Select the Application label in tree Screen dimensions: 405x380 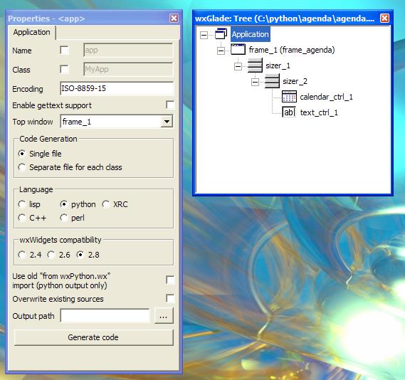(x=251, y=34)
